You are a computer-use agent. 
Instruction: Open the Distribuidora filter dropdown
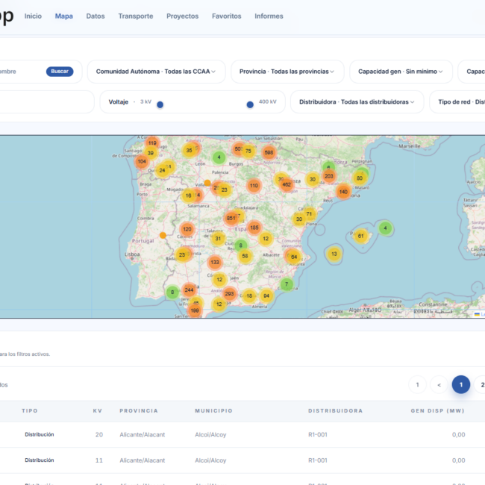tap(357, 102)
